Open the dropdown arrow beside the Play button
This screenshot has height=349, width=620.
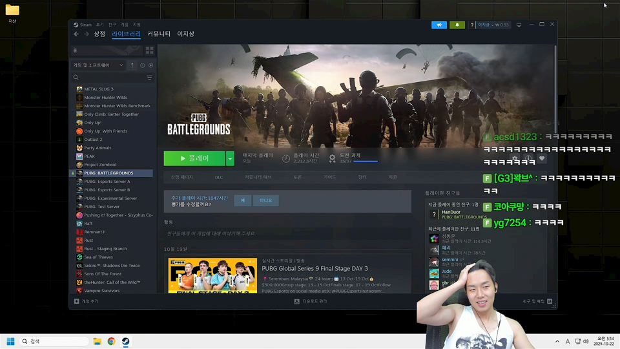pyautogui.click(x=230, y=158)
